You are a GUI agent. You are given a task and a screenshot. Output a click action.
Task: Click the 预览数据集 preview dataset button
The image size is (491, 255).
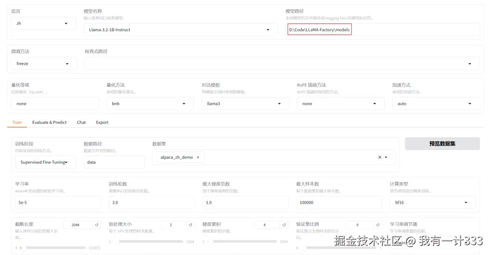click(x=442, y=144)
